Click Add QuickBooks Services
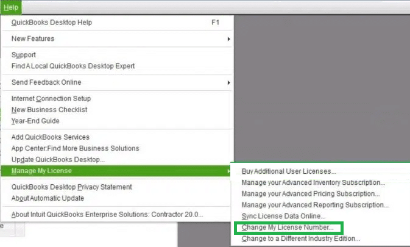This screenshot has width=410, height=247. (x=51, y=137)
